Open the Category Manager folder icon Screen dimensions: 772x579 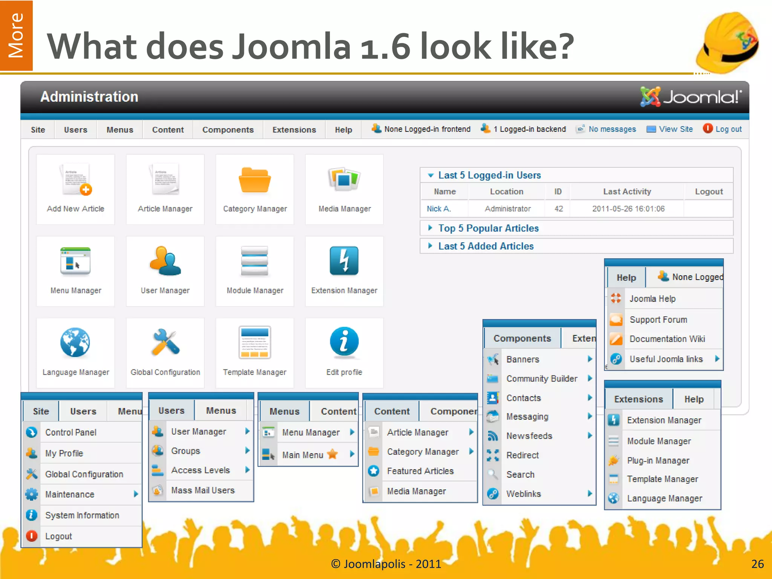(x=255, y=179)
